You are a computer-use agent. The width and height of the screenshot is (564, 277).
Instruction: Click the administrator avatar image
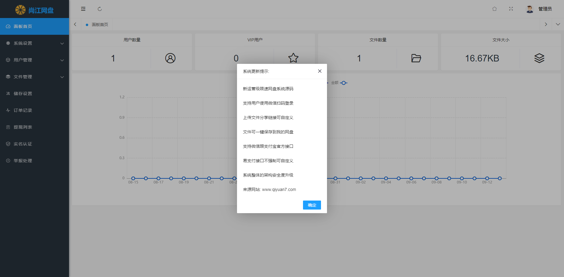click(x=530, y=9)
